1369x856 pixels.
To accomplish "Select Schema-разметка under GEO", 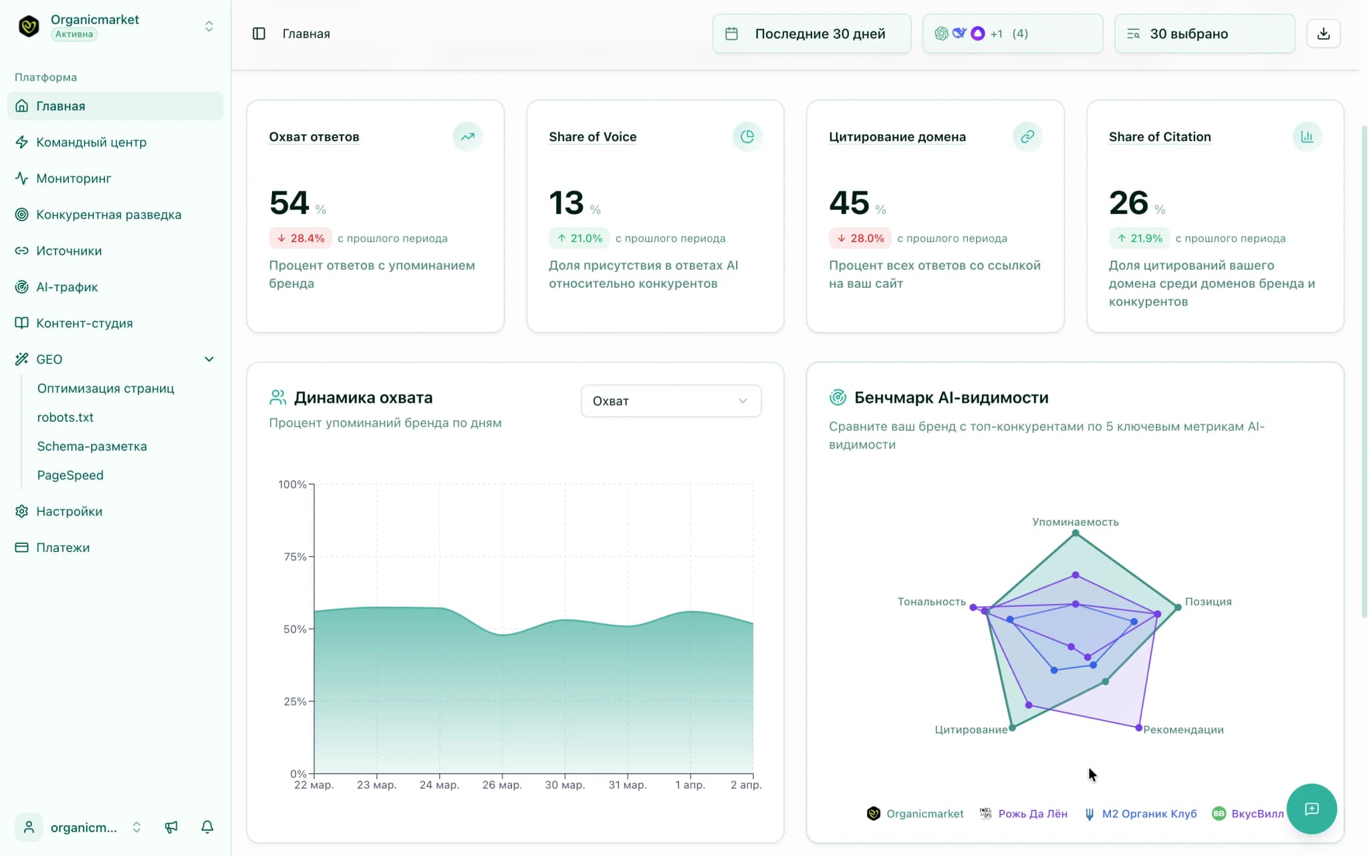I will tap(92, 446).
